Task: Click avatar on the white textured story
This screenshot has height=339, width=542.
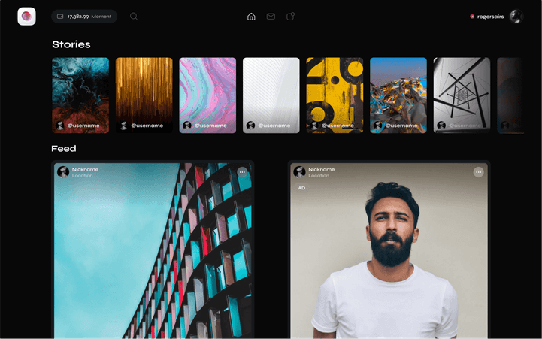Action: [x=250, y=125]
